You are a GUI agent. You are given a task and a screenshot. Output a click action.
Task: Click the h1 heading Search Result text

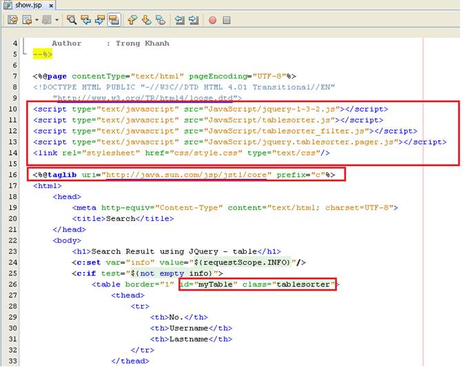[x=174, y=251]
